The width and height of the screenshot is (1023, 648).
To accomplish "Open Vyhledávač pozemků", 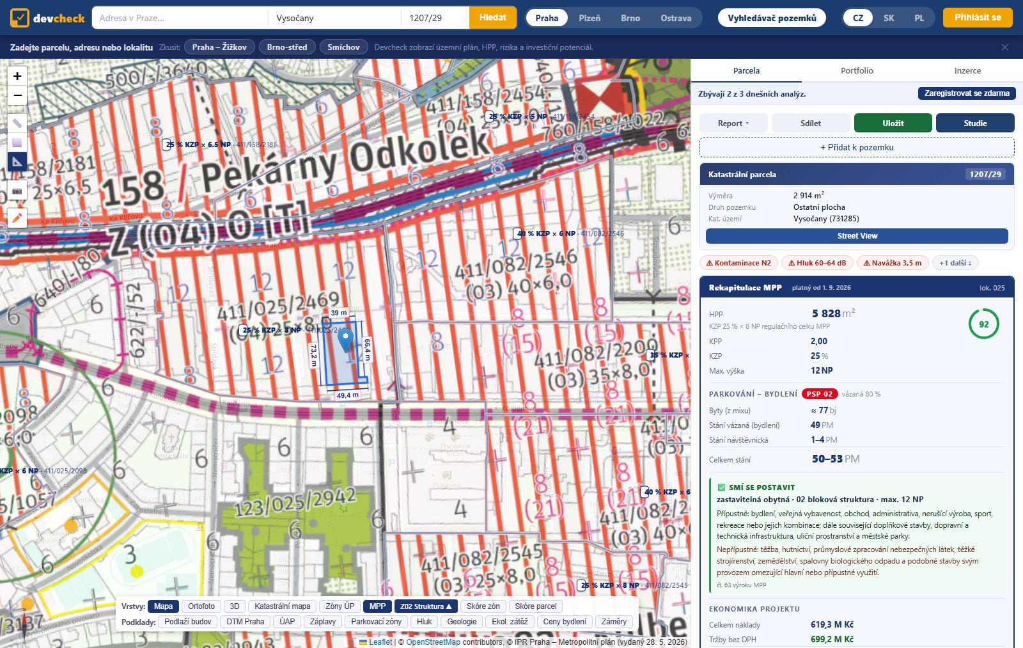I will (772, 18).
